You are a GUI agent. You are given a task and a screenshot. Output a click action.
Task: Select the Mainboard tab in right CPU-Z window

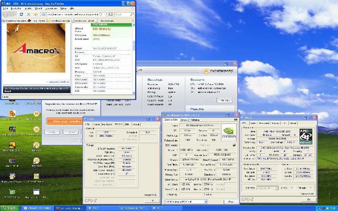pos(264,123)
